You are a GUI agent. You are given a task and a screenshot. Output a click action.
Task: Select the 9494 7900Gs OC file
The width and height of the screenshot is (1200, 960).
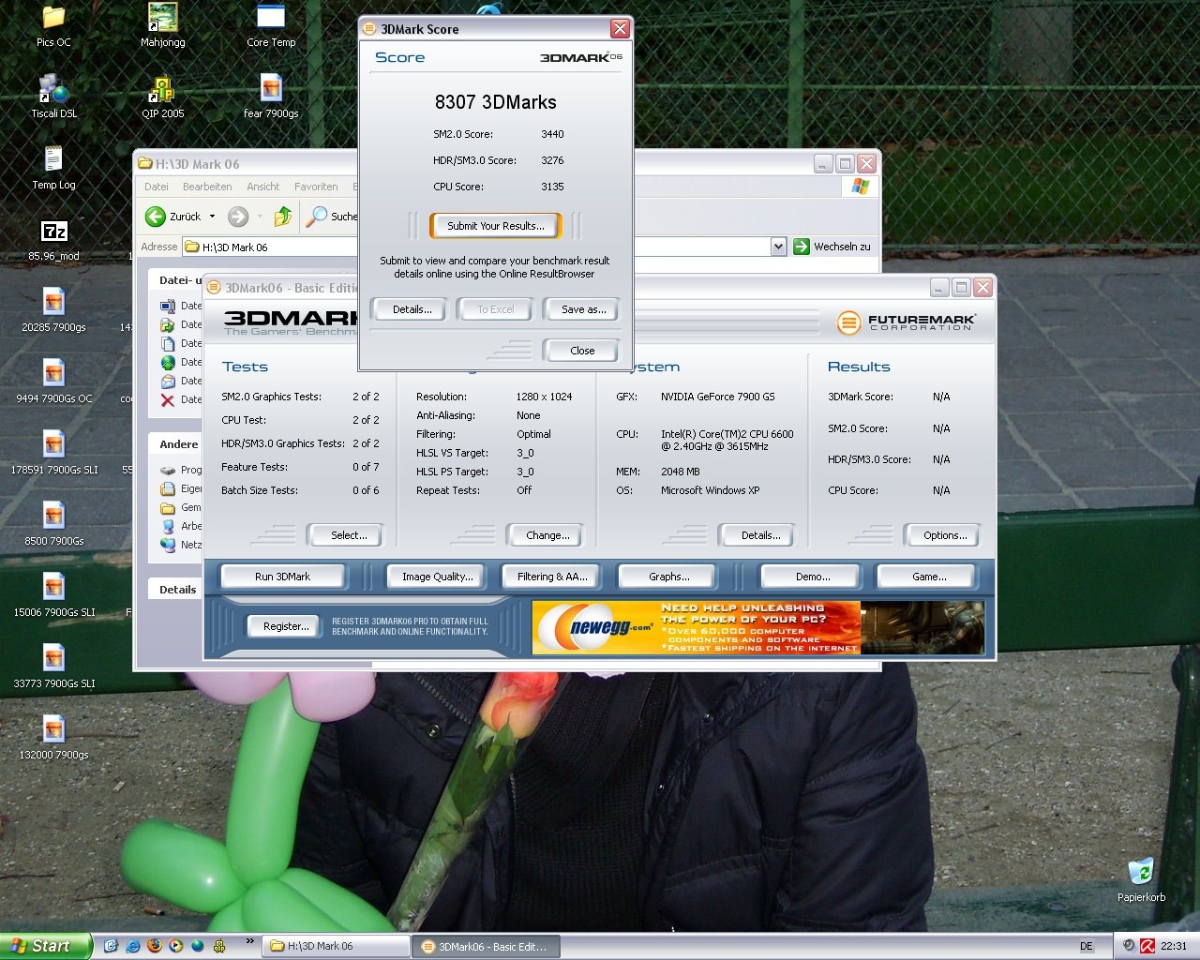pyautogui.click(x=53, y=382)
